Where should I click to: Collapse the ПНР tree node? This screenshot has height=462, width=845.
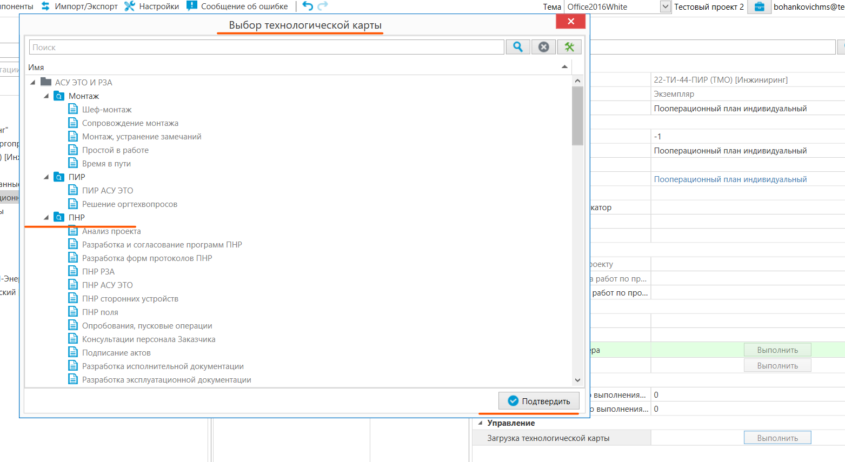tap(46, 217)
